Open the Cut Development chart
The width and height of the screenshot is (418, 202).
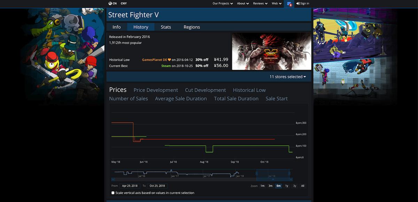pos(205,90)
